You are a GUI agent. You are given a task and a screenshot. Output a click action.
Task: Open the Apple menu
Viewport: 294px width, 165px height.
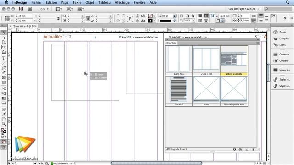(x=6, y=2)
